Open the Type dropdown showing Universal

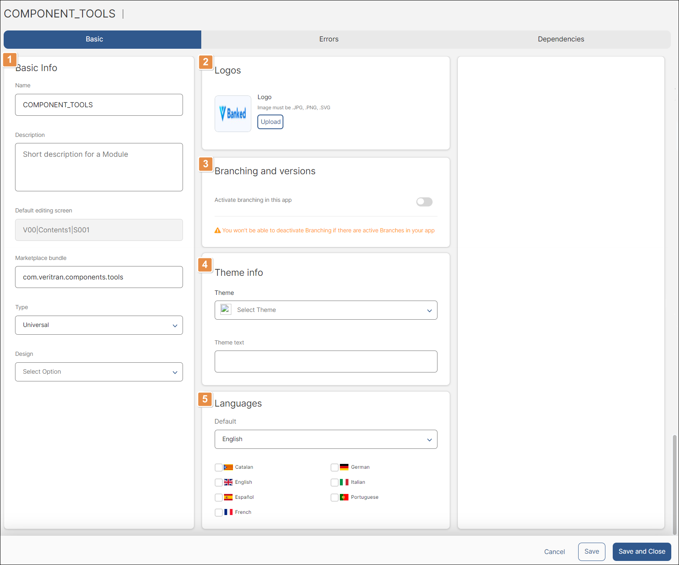tap(99, 325)
